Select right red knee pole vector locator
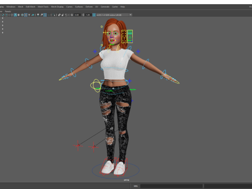252x189 pixels. (x=93, y=147)
